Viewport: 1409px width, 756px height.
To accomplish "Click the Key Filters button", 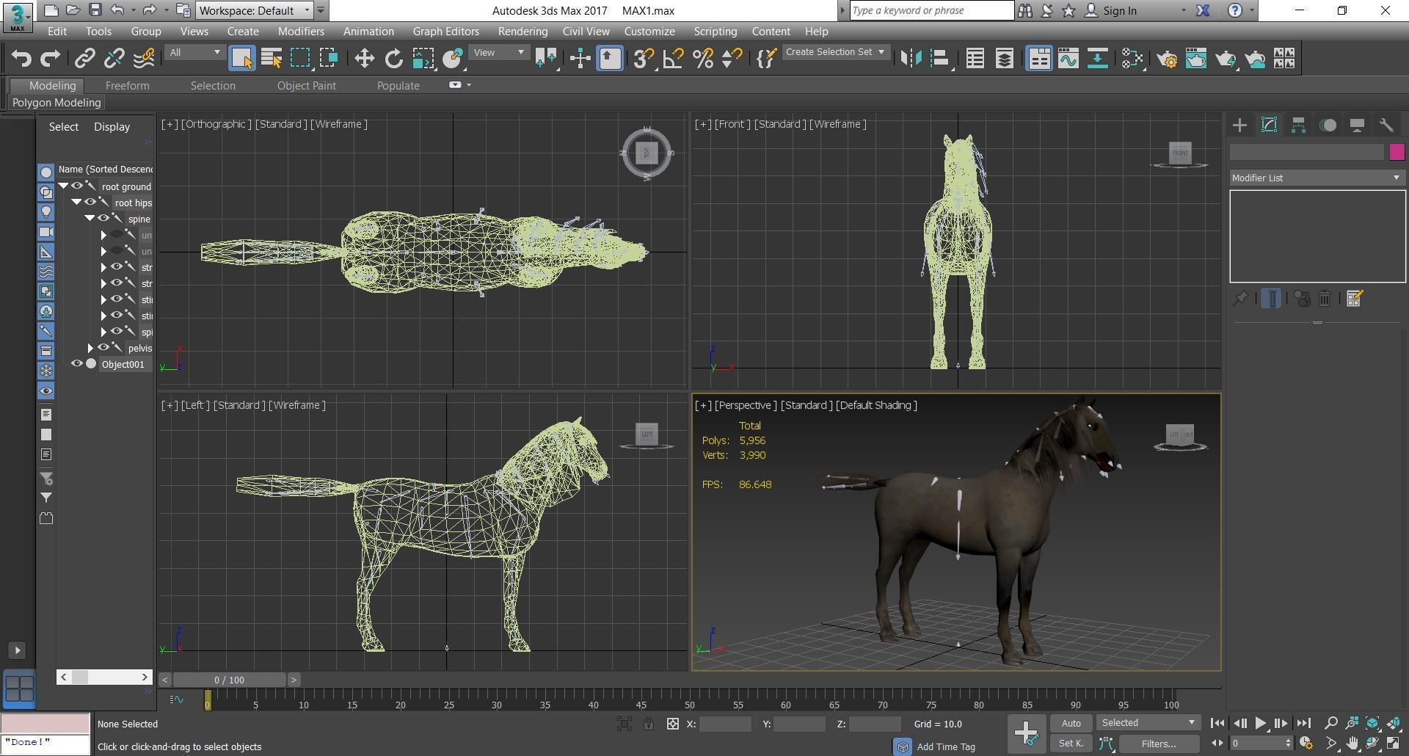I will [x=1159, y=744].
